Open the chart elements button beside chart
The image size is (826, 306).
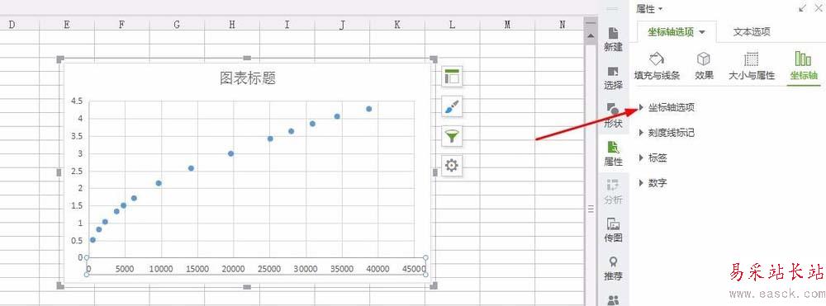452,76
